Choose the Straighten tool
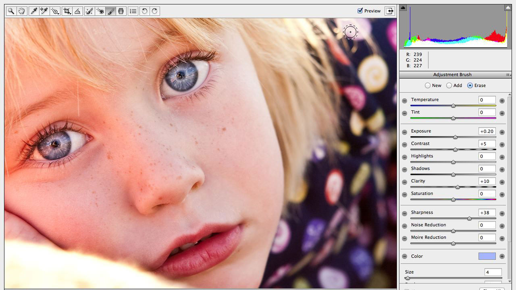The width and height of the screenshot is (516, 290). [78, 11]
